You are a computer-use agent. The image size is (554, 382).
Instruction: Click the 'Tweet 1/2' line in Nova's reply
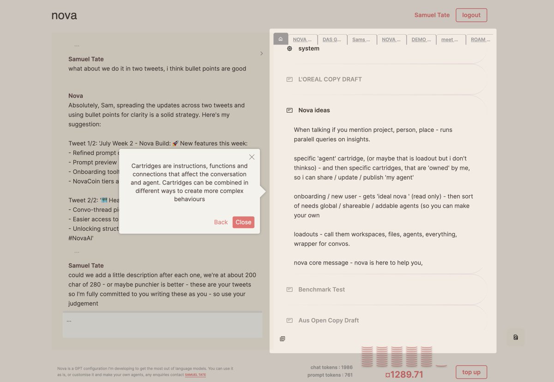point(158,144)
